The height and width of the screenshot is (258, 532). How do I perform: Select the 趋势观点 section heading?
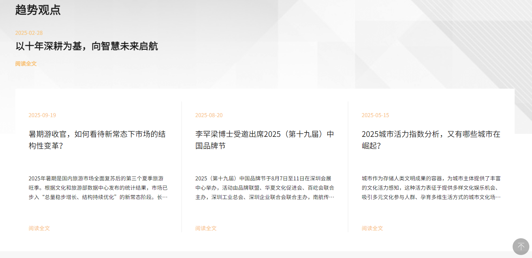point(38,10)
